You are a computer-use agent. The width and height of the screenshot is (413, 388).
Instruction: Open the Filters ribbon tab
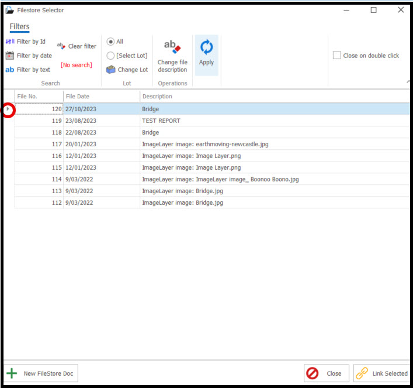click(x=19, y=26)
